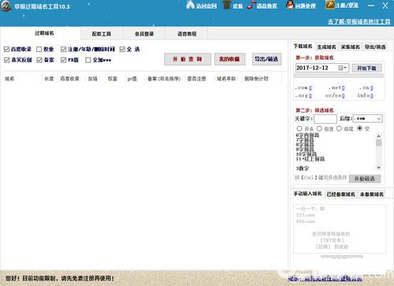Toggle the 备案 checkbox

[39, 60]
